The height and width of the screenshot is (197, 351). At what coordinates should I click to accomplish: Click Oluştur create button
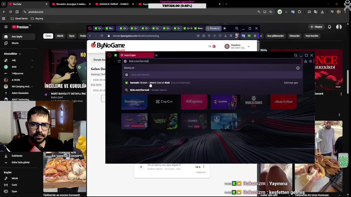316,27
